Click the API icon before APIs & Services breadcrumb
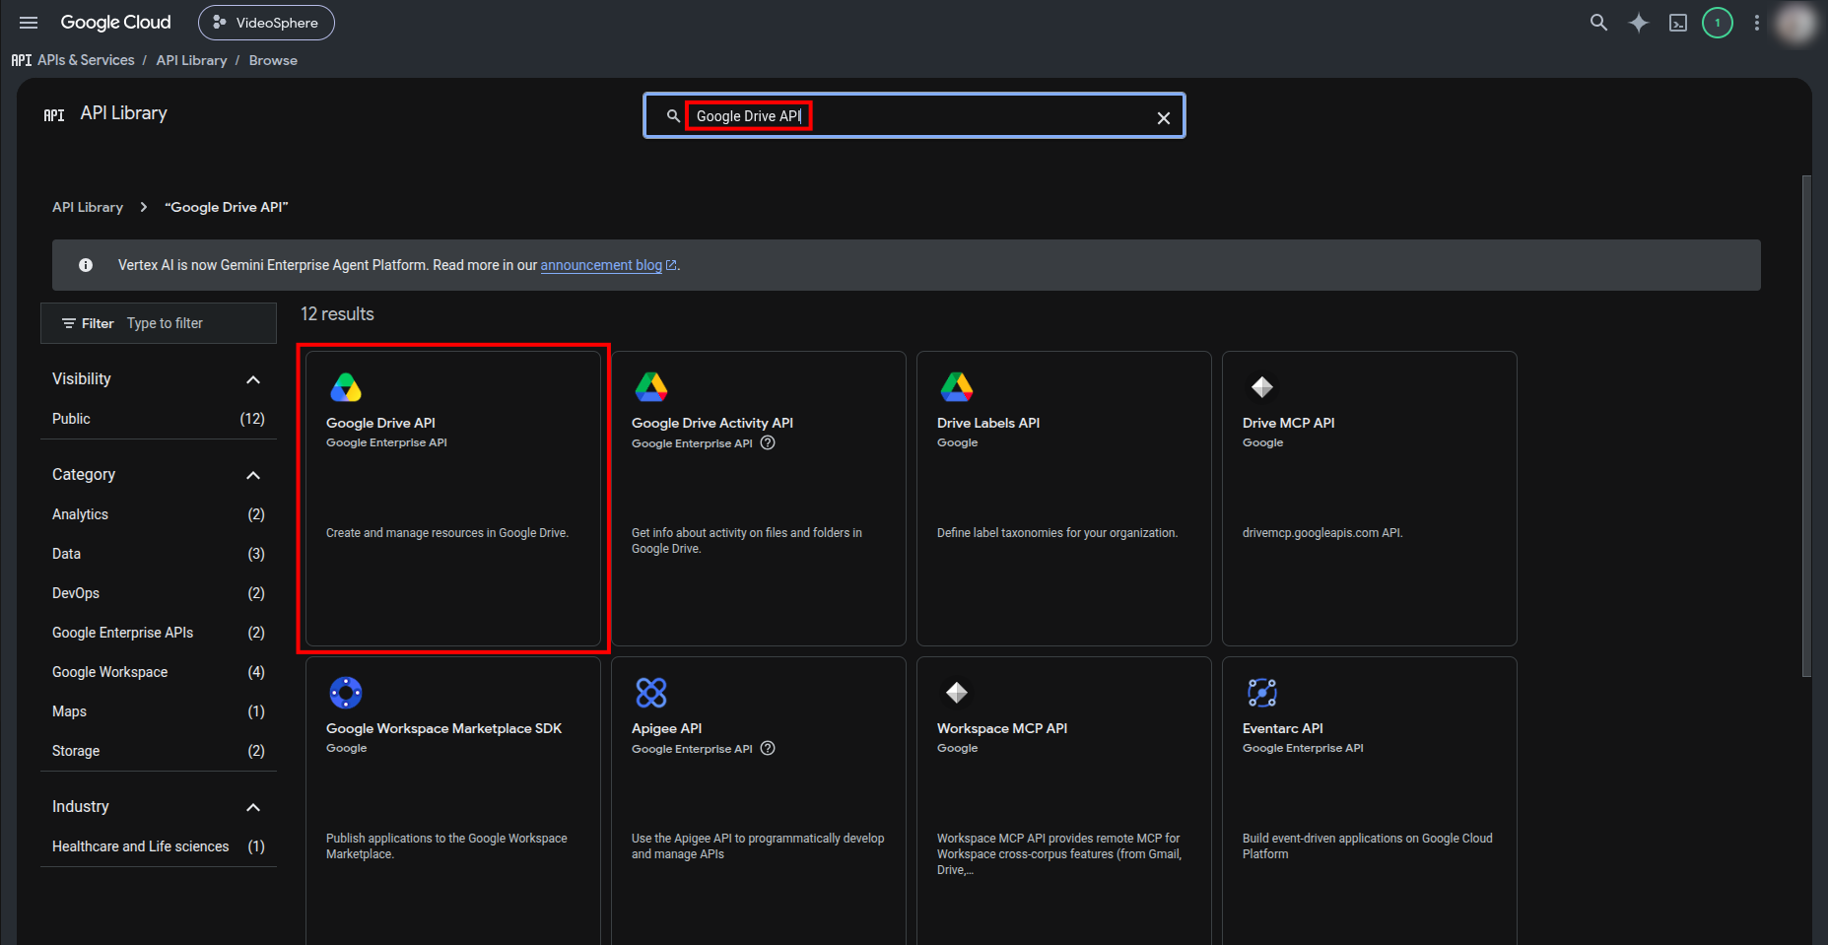This screenshot has width=1828, height=945. 22,60
